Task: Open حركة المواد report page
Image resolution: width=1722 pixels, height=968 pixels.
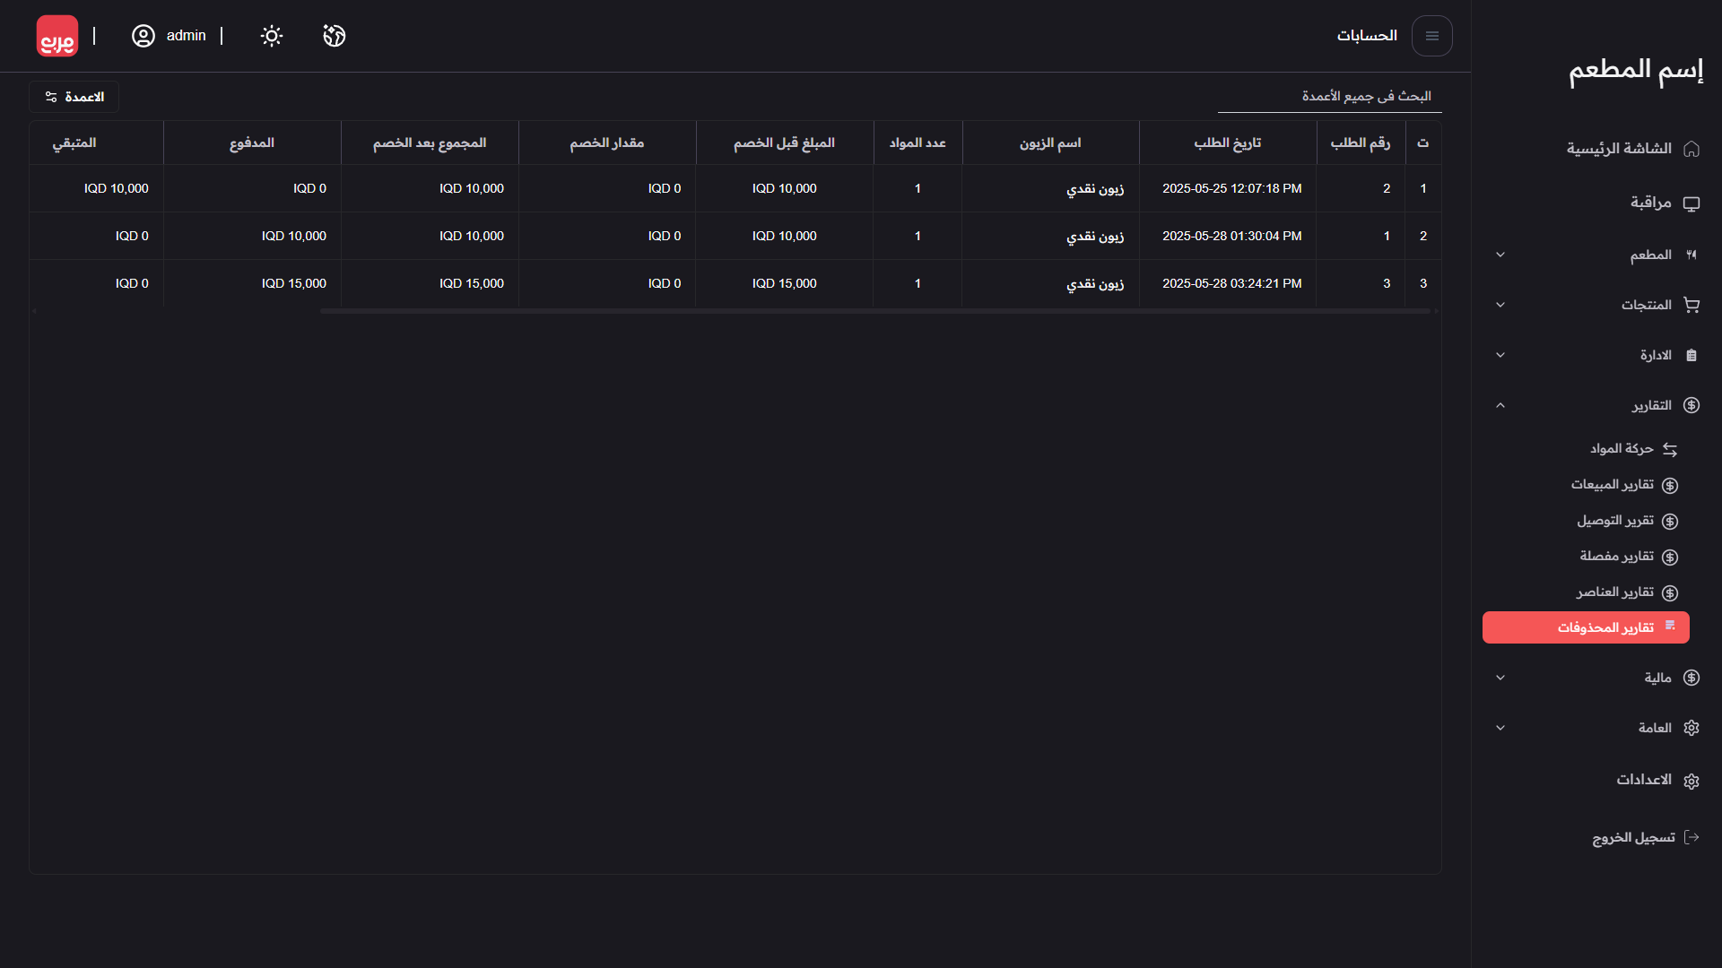Action: coord(1622,449)
